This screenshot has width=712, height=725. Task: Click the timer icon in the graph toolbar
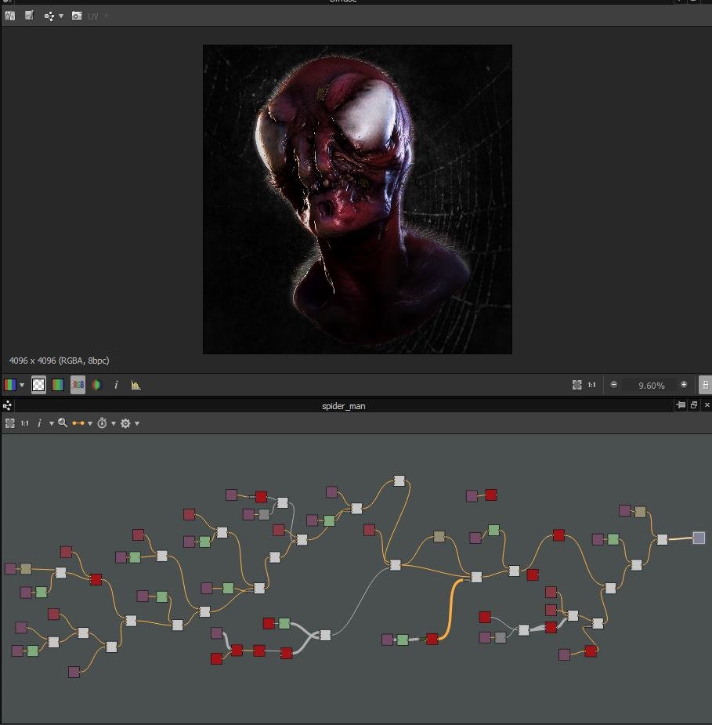103,423
